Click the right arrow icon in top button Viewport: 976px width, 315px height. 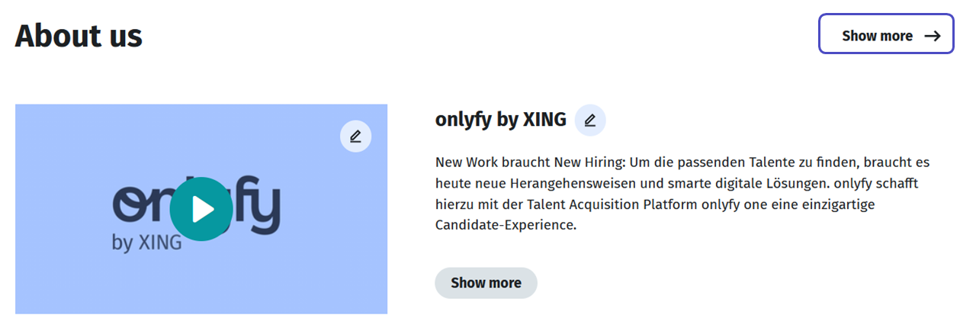[932, 36]
